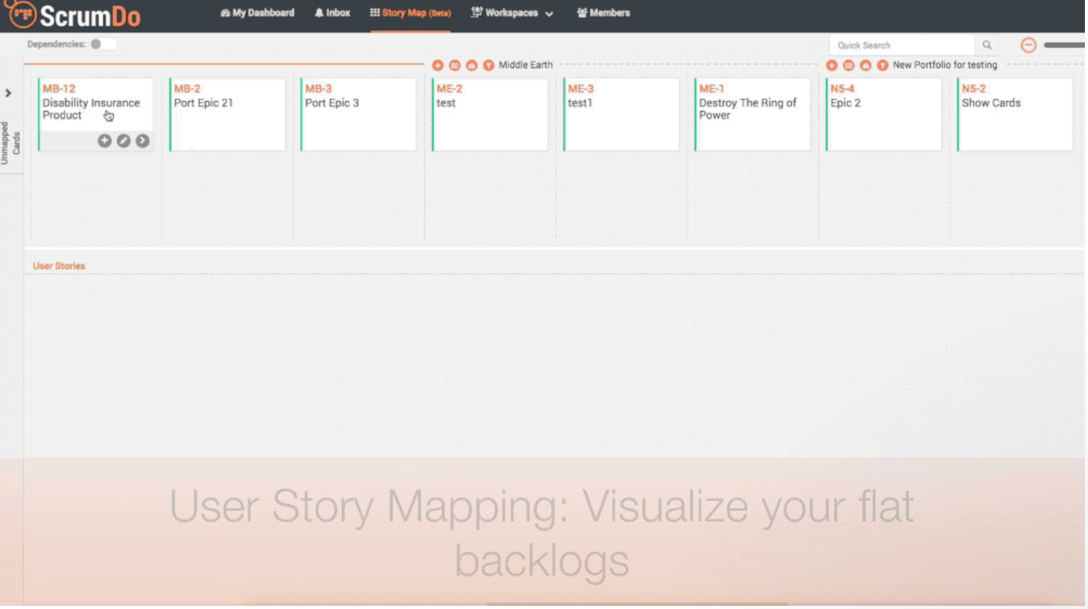
Task: Click the plus icon on MB-12 card
Action: tap(105, 141)
